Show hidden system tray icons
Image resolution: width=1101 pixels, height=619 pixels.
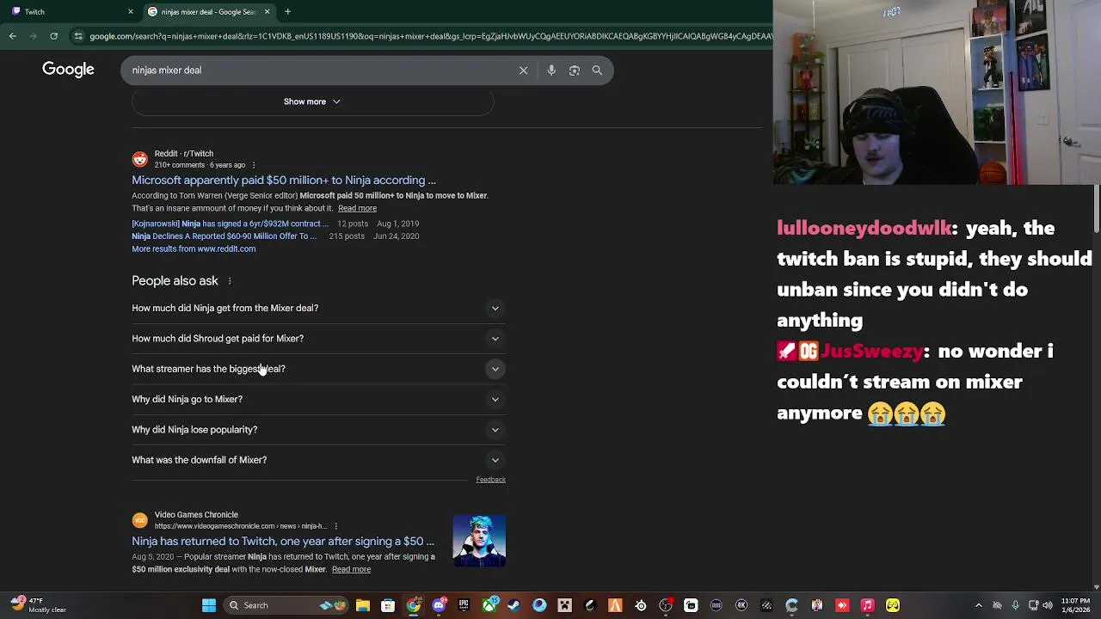pos(978,605)
